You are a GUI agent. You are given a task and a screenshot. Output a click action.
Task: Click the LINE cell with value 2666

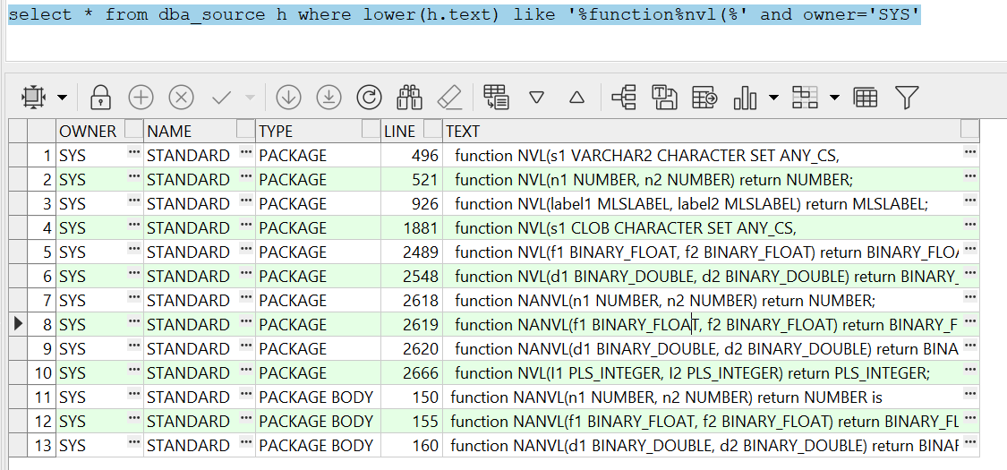[x=412, y=373]
